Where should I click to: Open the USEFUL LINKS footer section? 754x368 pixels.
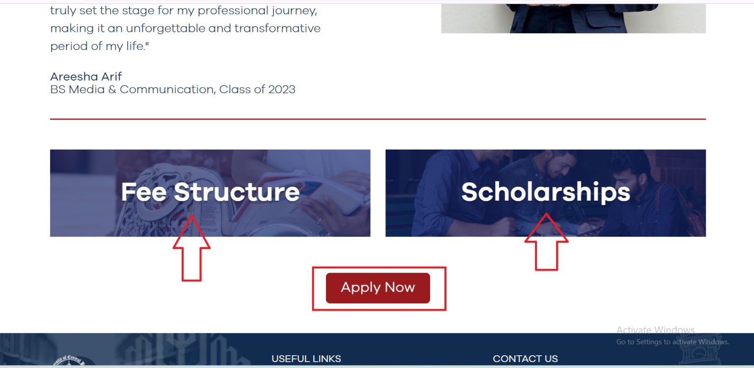pos(306,359)
